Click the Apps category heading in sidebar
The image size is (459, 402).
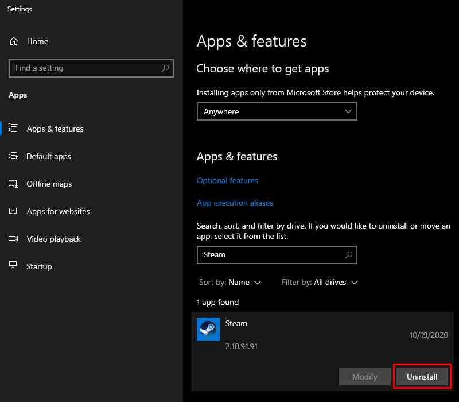click(x=18, y=95)
